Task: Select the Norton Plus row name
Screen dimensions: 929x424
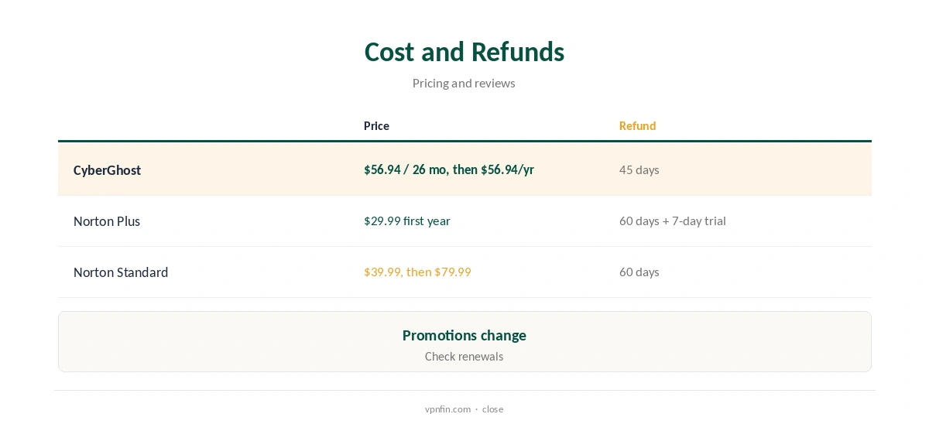Action: tap(107, 221)
